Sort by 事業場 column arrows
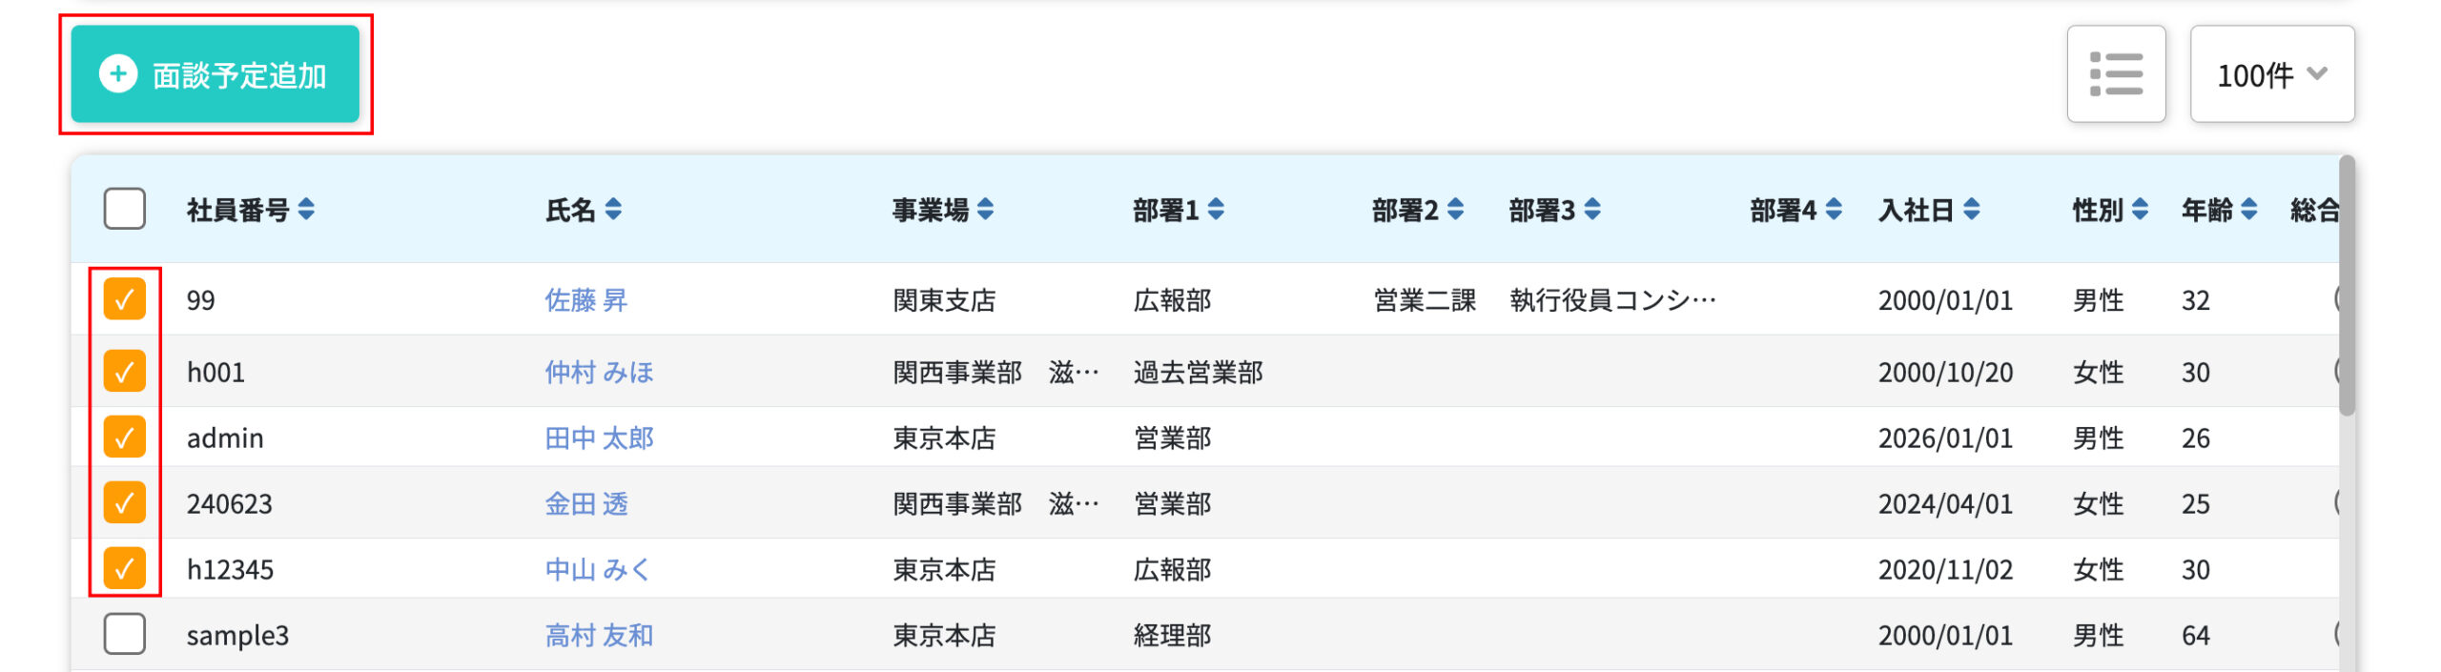Image resolution: width=2441 pixels, height=672 pixels. click(x=985, y=209)
